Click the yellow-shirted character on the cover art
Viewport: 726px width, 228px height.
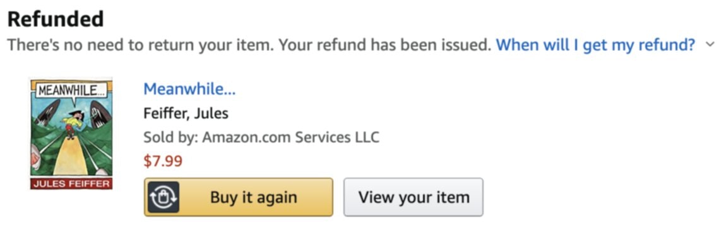click(x=74, y=122)
